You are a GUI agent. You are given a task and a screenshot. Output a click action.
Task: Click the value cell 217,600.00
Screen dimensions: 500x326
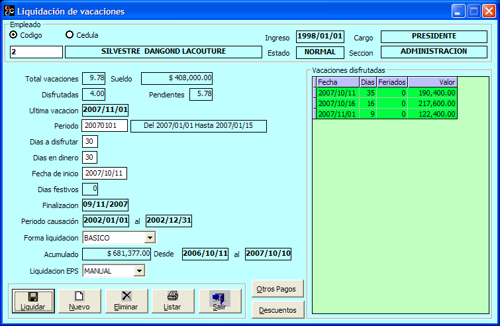(432, 103)
